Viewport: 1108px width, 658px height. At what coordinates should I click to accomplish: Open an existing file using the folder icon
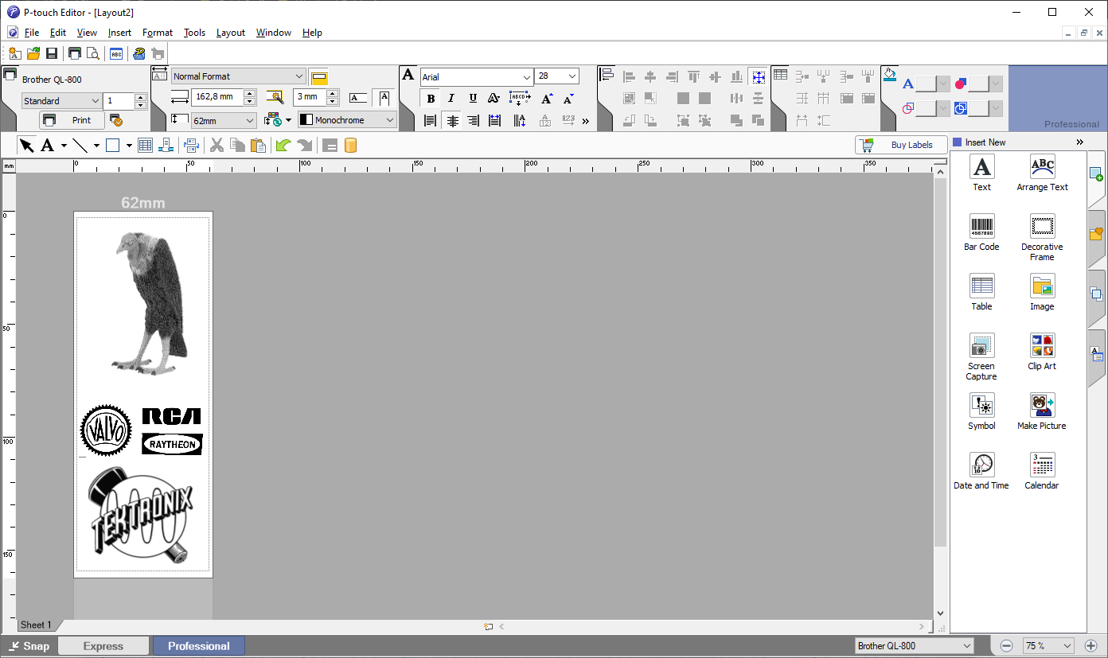[x=33, y=53]
